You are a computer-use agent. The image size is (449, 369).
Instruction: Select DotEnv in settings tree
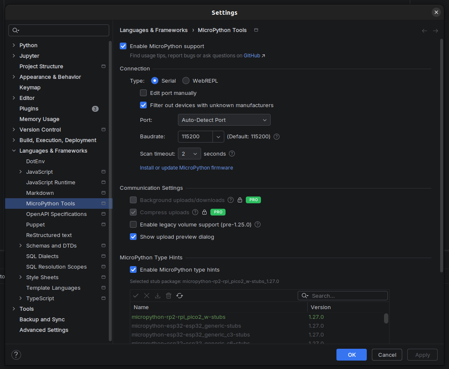(35, 161)
